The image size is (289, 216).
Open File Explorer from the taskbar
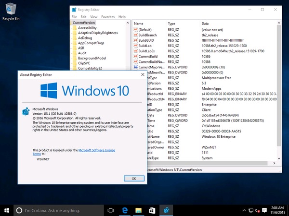(x=138, y=210)
